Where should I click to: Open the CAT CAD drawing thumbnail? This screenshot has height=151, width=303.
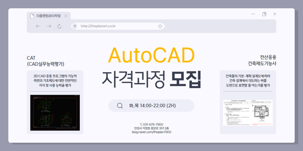click(55, 113)
